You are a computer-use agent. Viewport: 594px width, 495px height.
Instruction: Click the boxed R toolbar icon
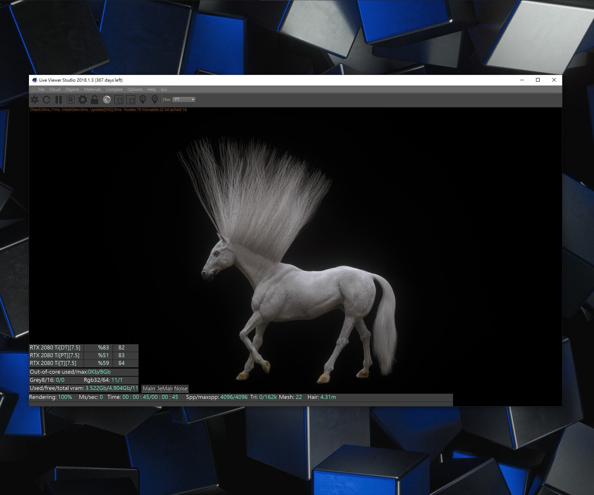71,100
